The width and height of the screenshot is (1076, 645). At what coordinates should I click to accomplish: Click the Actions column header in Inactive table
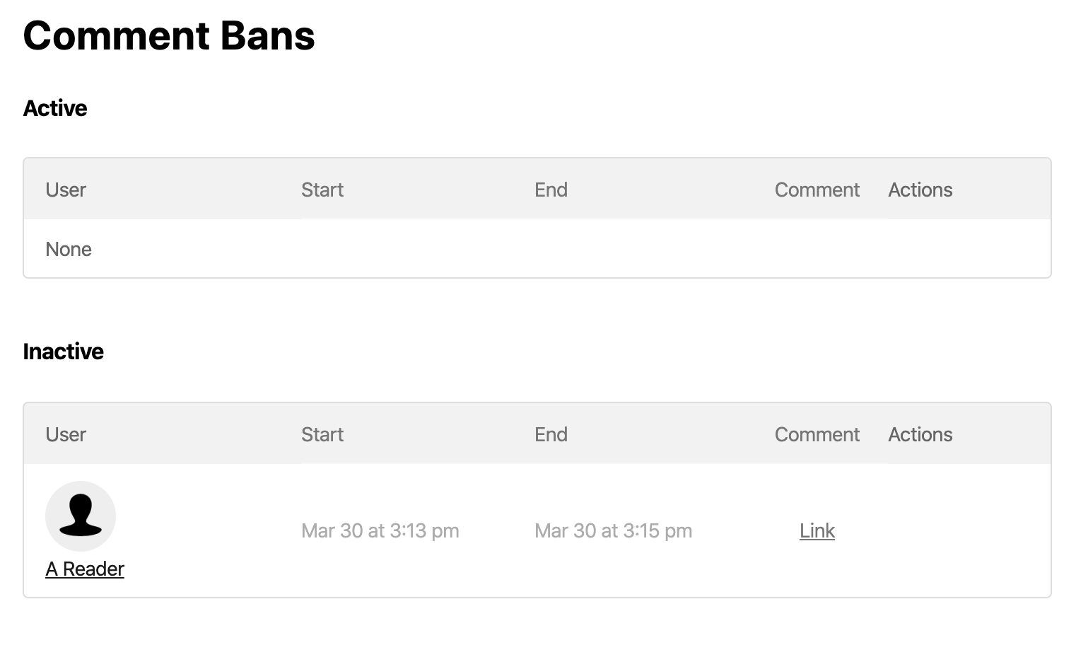pyautogui.click(x=920, y=434)
